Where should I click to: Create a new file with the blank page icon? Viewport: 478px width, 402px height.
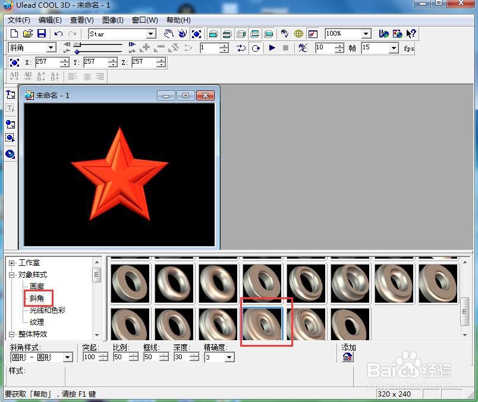[14, 33]
